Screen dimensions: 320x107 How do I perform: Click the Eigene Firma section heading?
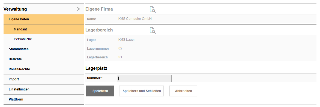99,9
